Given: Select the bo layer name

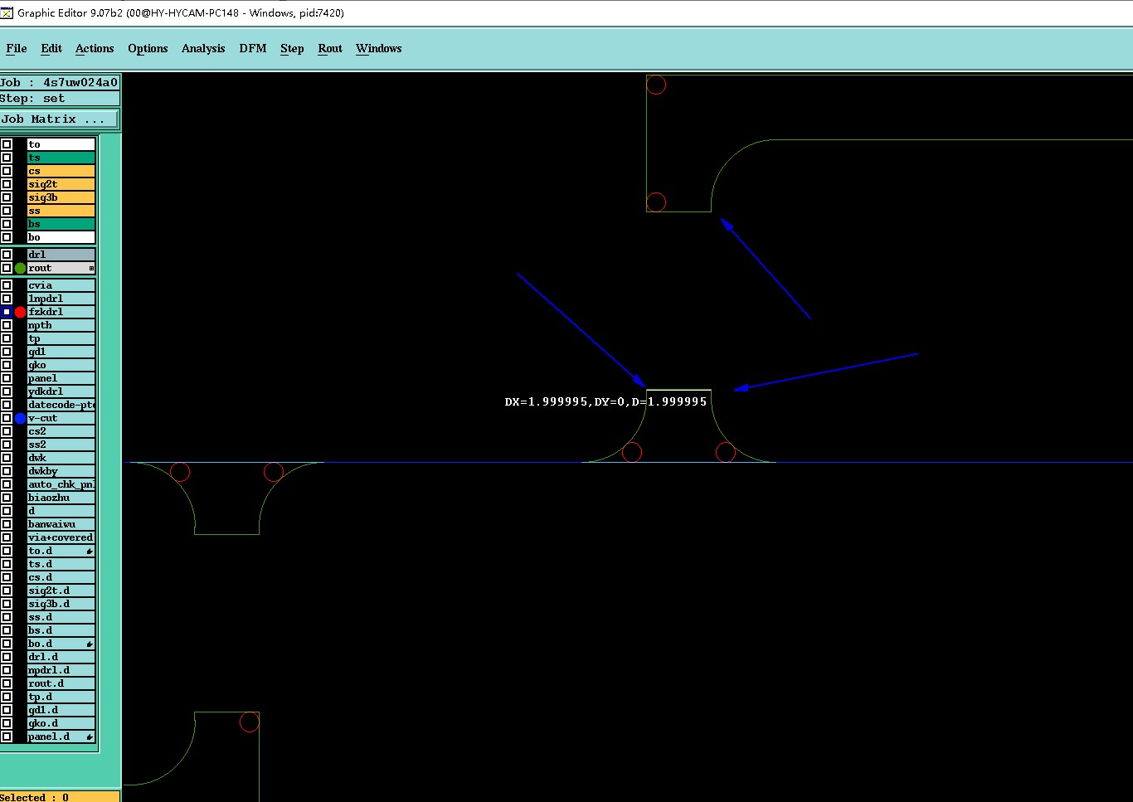Looking at the screenshot, I should 61,237.
